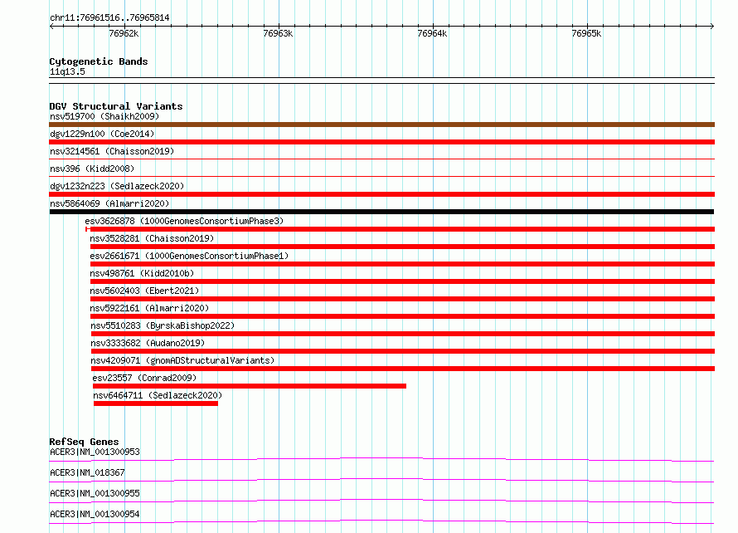The height and width of the screenshot is (533, 738).
Task: Click the red bar under nsv5922161
Action: 402,316
